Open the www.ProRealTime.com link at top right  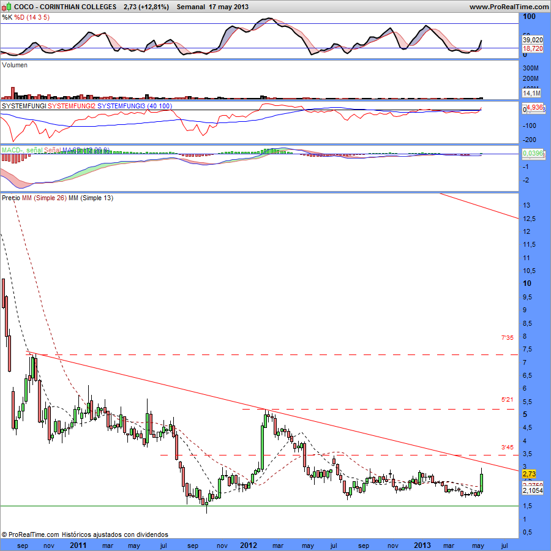(509, 7)
